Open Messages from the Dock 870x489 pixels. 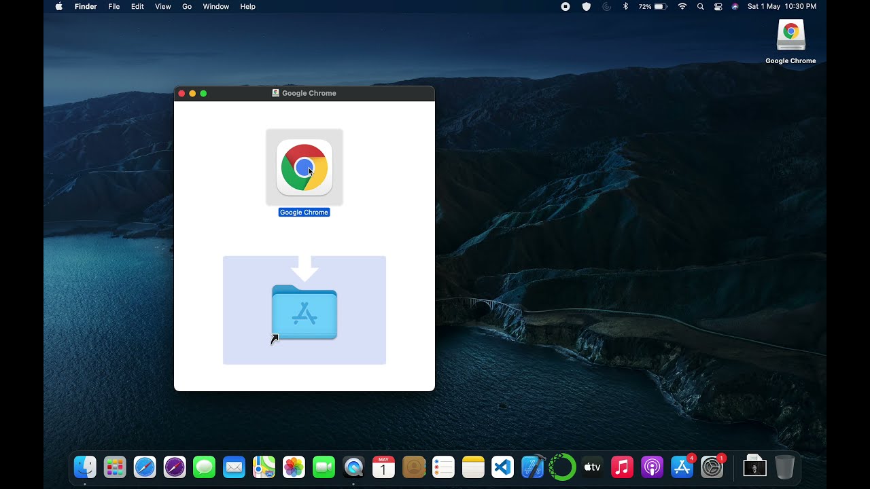[x=205, y=467]
